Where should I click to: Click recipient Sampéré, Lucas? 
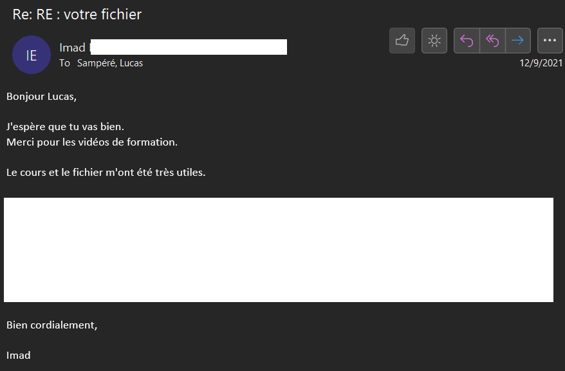tap(110, 63)
